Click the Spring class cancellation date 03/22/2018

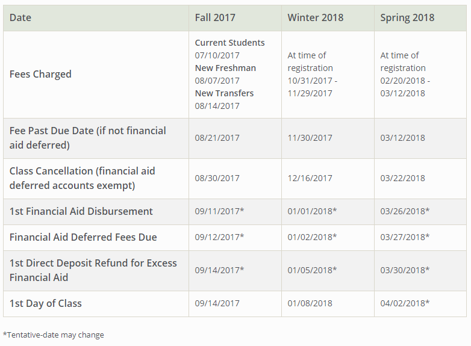(x=402, y=178)
